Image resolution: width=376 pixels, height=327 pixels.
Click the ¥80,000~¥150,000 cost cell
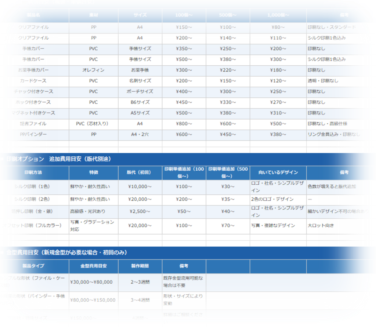pyautogui.click(x=94, y=300)
